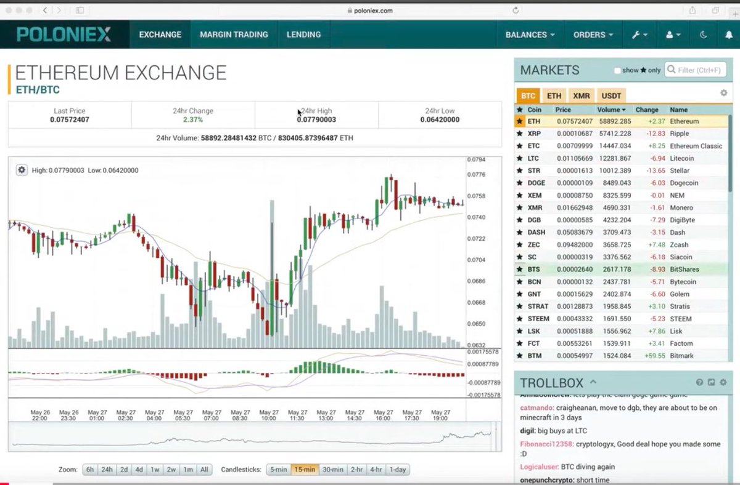Open the Golem market row
The width and height of the screenshot is (740, 485).
click(x=622, y=294)
